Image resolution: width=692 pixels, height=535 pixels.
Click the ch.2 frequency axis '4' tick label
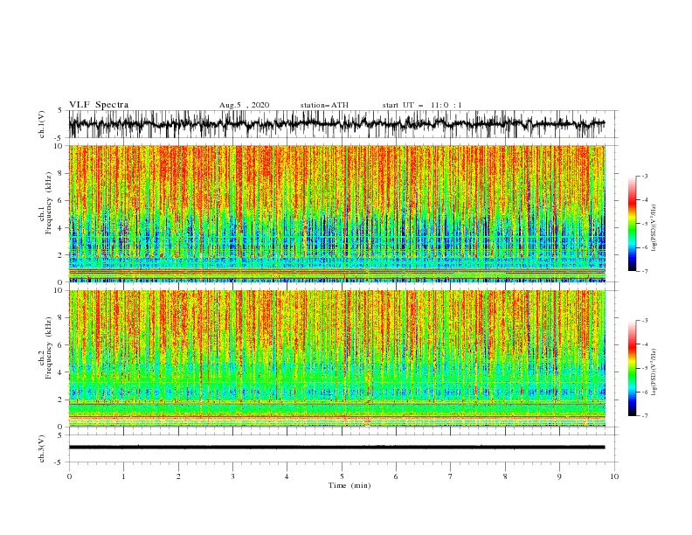coord(62,372)
